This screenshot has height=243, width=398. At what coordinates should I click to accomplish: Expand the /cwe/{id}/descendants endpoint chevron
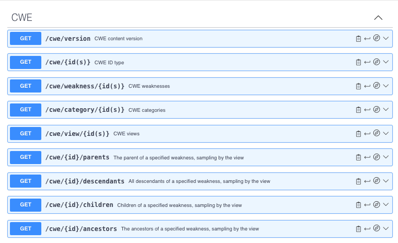pos(386,181)
